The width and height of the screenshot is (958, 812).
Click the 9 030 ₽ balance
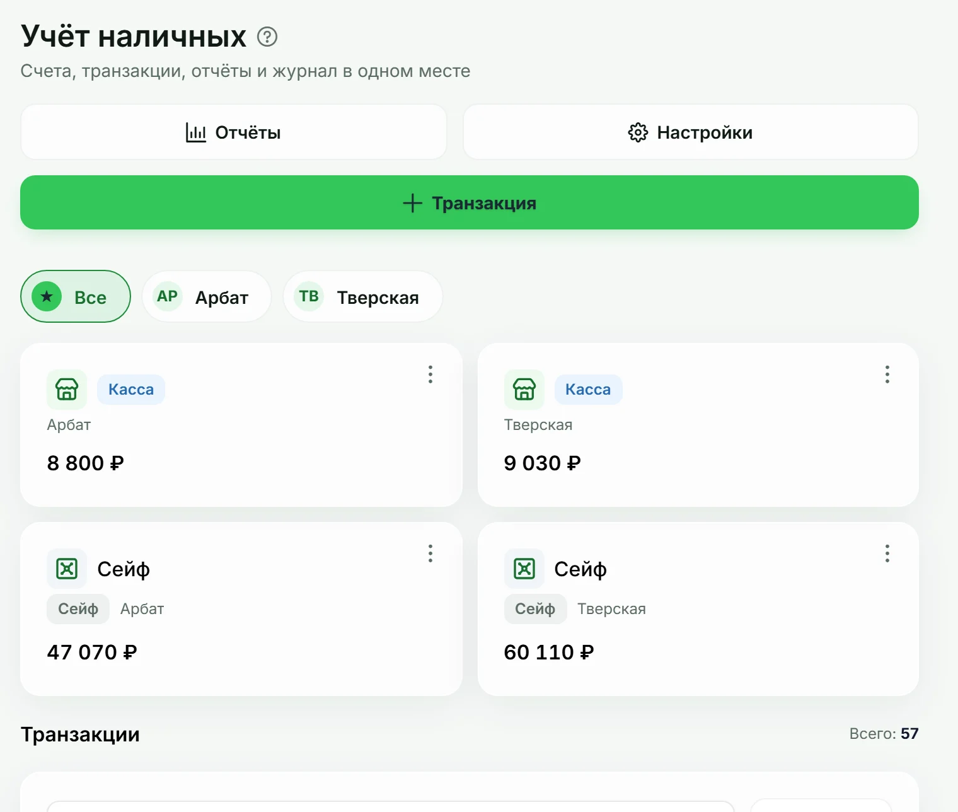coord(543,463)
